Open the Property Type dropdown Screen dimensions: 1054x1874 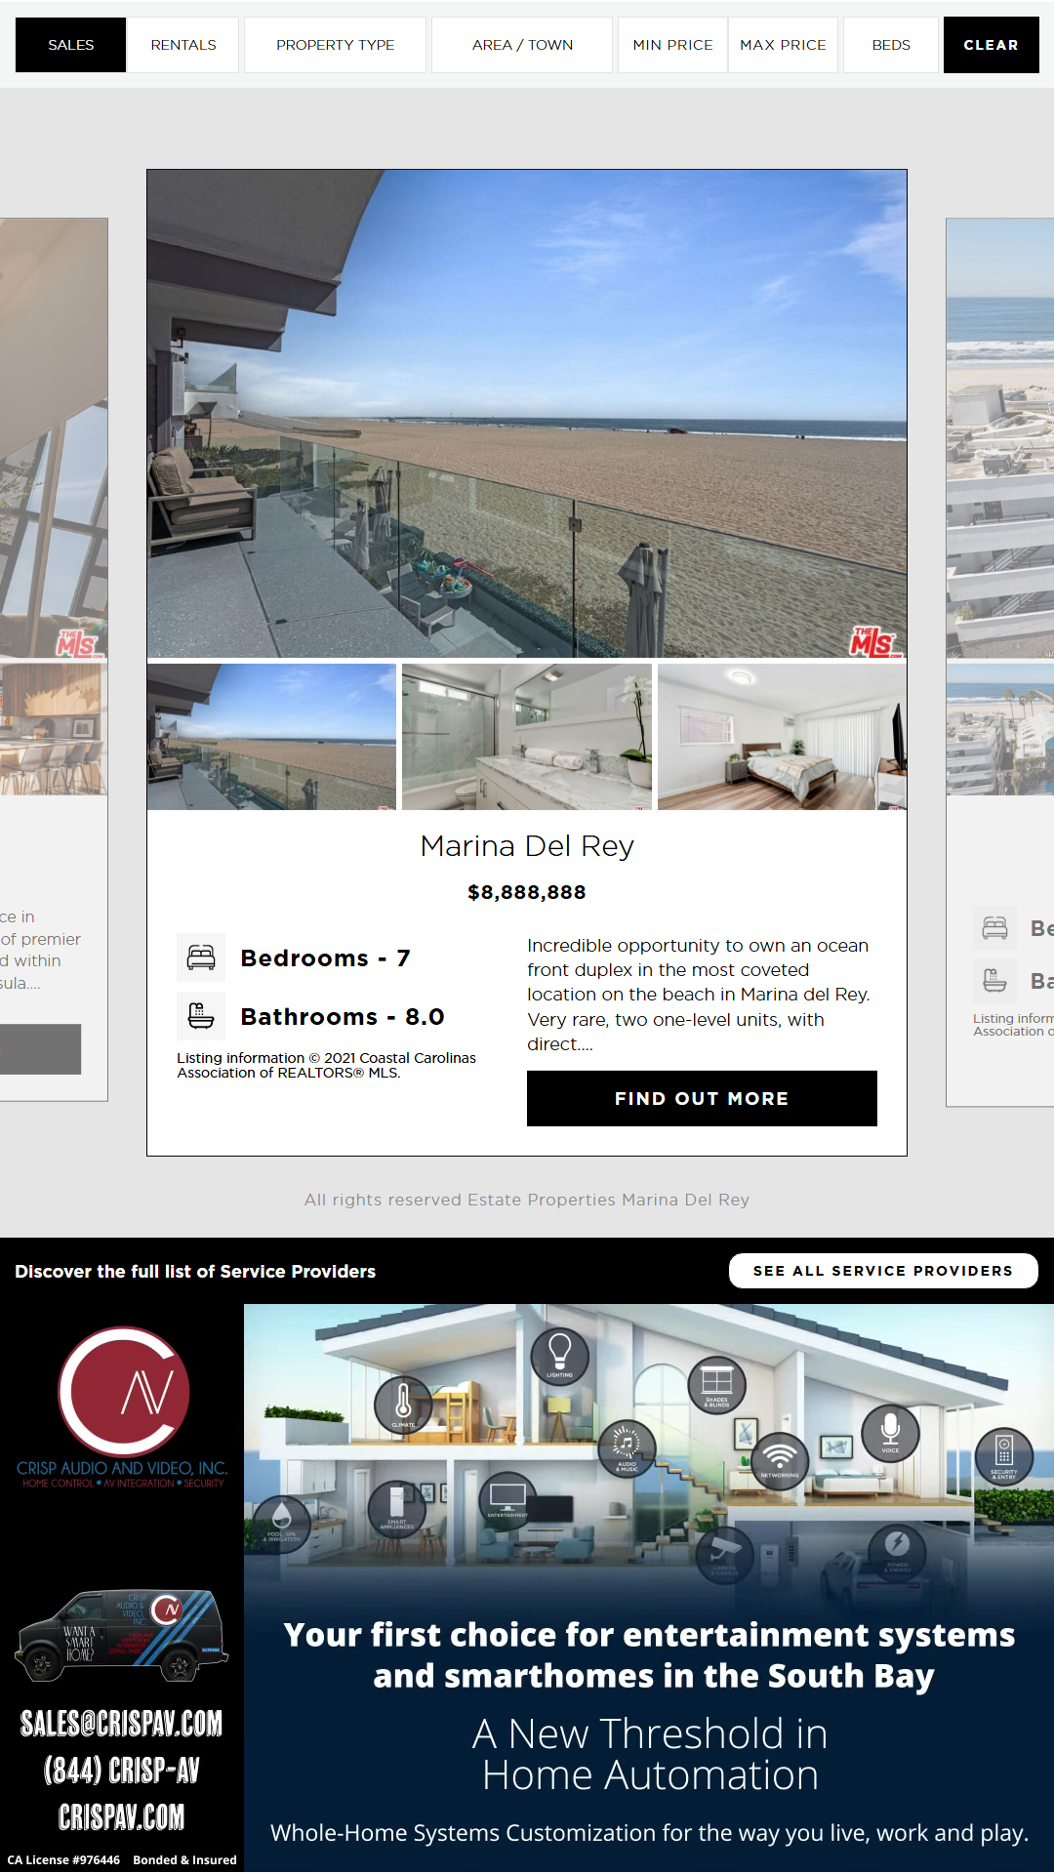pos(335,45)
